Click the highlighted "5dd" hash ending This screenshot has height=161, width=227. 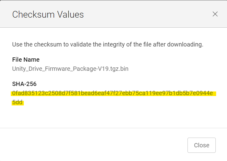tap(18, 102)
